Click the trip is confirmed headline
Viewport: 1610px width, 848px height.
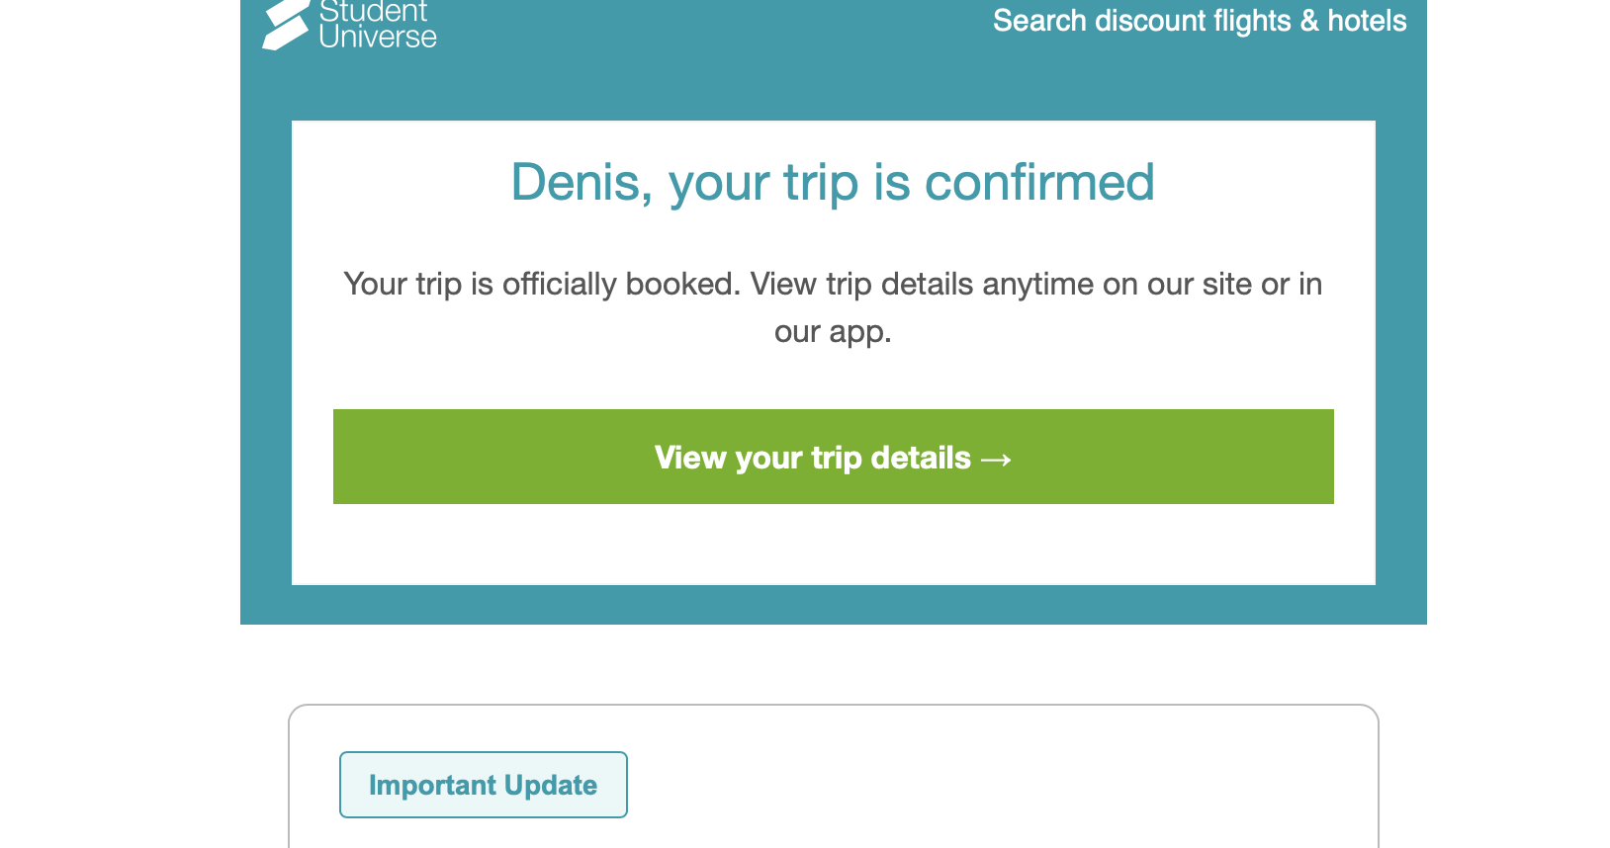(x=832, y=183)
